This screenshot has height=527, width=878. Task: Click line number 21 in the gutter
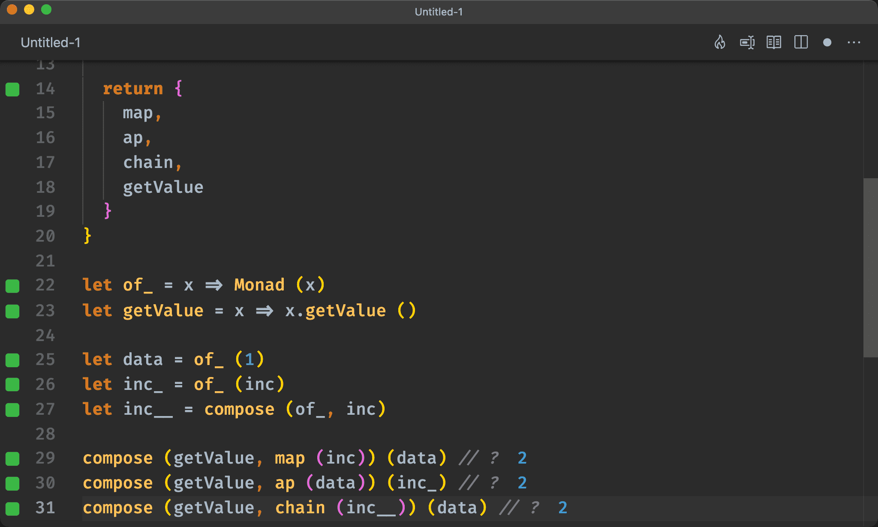45,261
